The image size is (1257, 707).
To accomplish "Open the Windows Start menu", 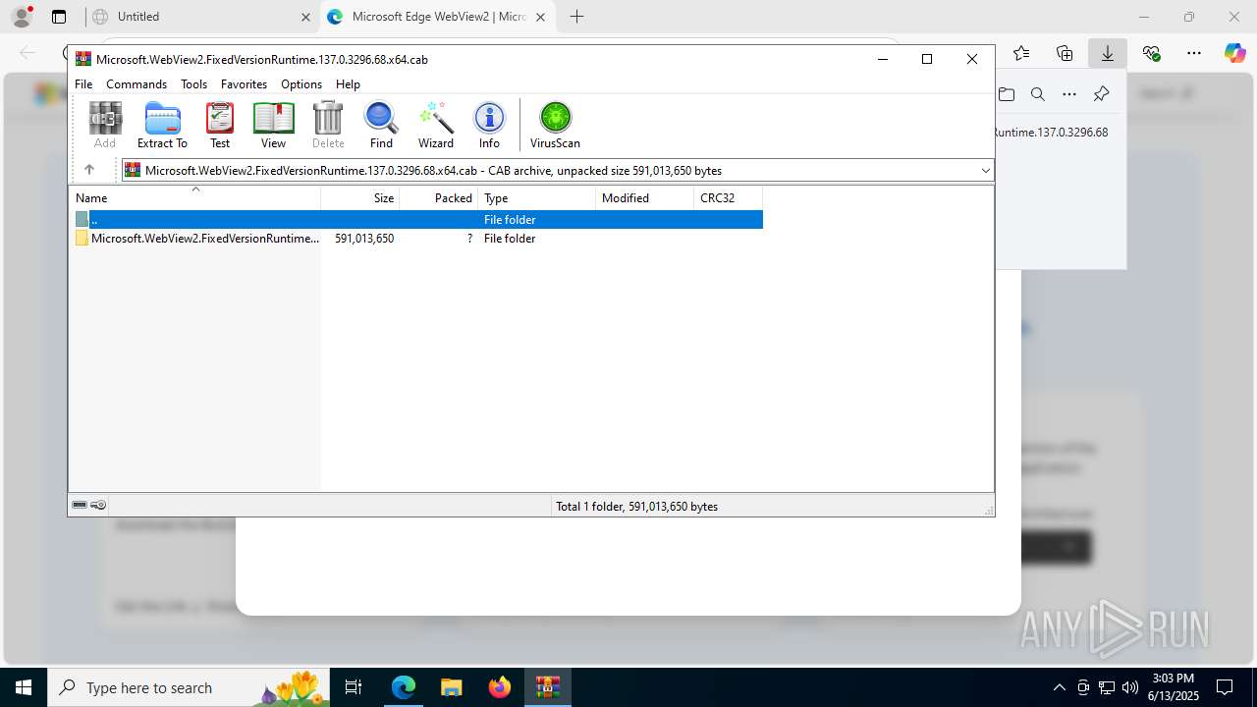I will [24, 687].
